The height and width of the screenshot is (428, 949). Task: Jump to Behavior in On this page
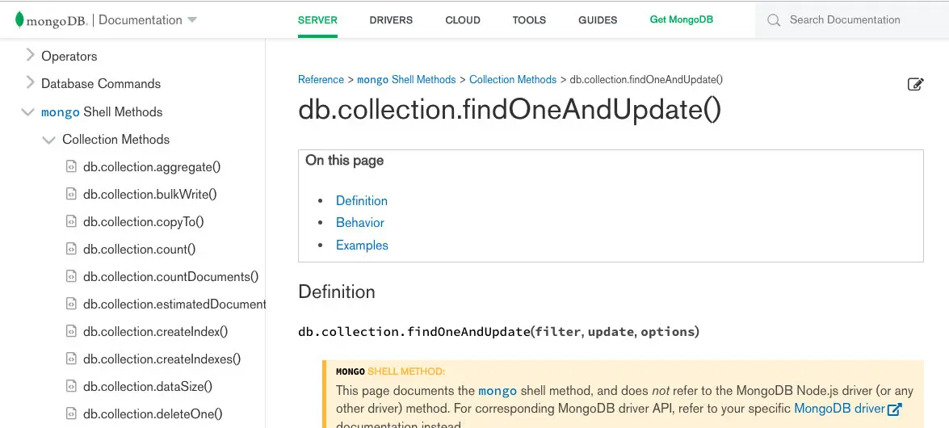click(360, 223)
